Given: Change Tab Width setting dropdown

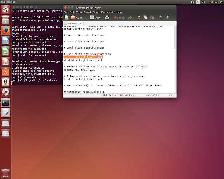Looking at the screenshot, I should 128,95.
